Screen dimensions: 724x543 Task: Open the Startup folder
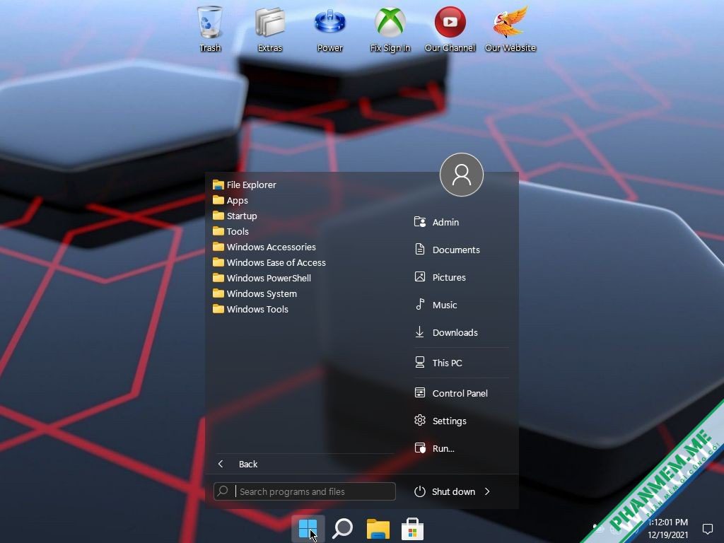235,216
